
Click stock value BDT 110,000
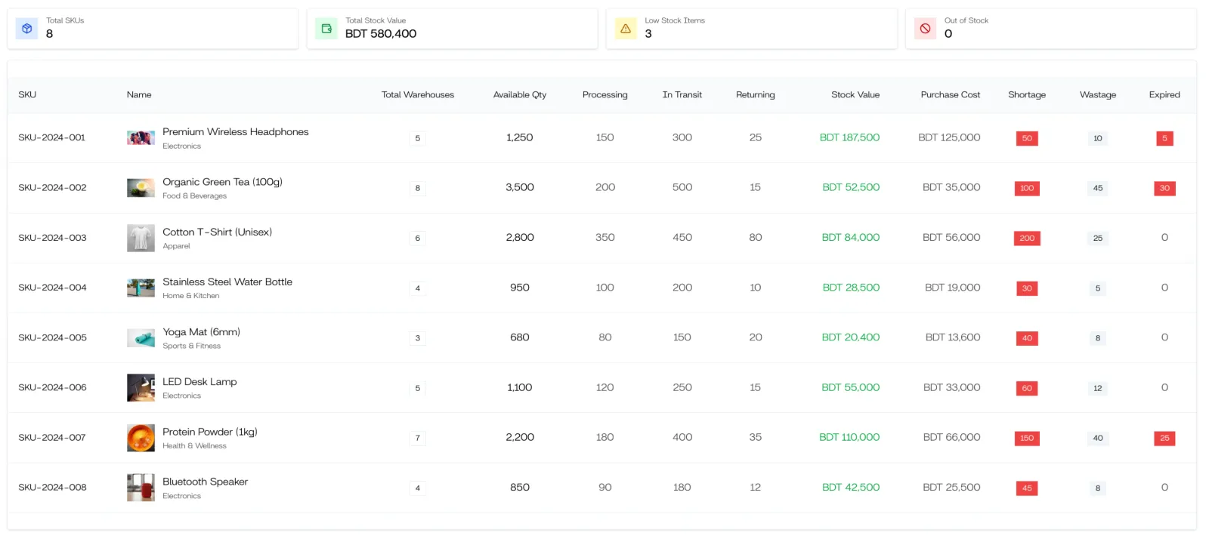tap(849, 438)
